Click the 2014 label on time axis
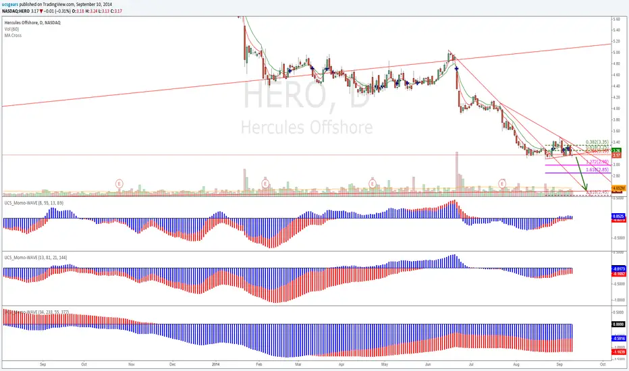The width and height of the screenshot is (629, 371). (216, 364)
